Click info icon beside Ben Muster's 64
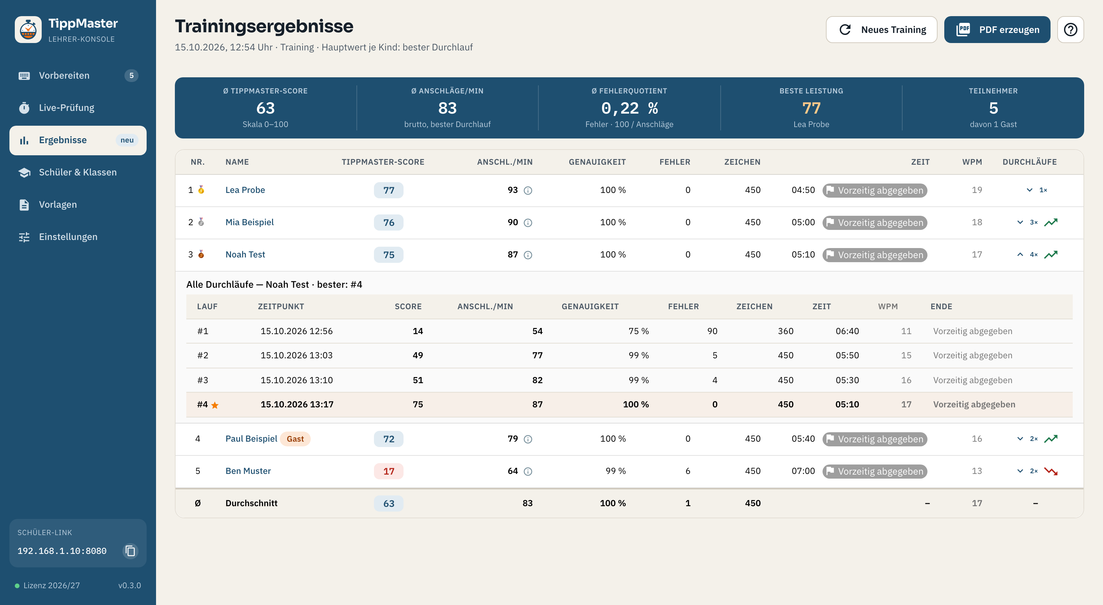The height and width of the screenshot is (605, 1103). click(x=528, y=471)
